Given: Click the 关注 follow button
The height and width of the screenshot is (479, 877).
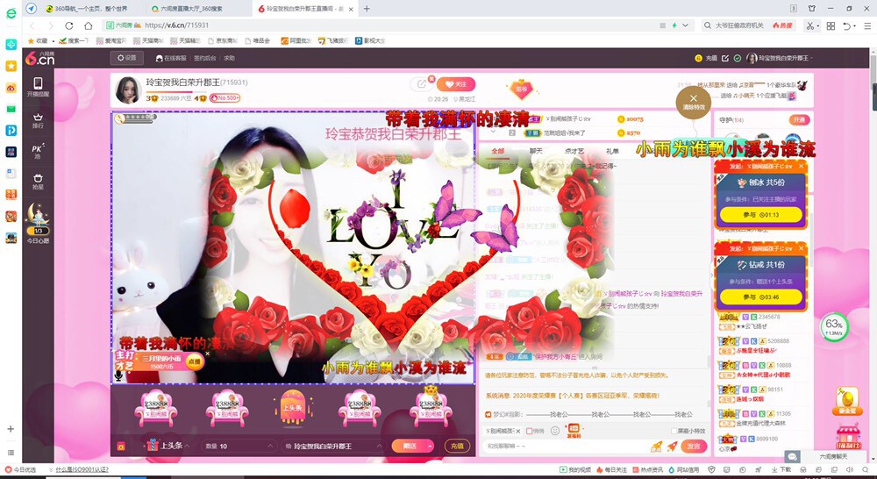Looking at the screenshot, I should tap(456, 84).
